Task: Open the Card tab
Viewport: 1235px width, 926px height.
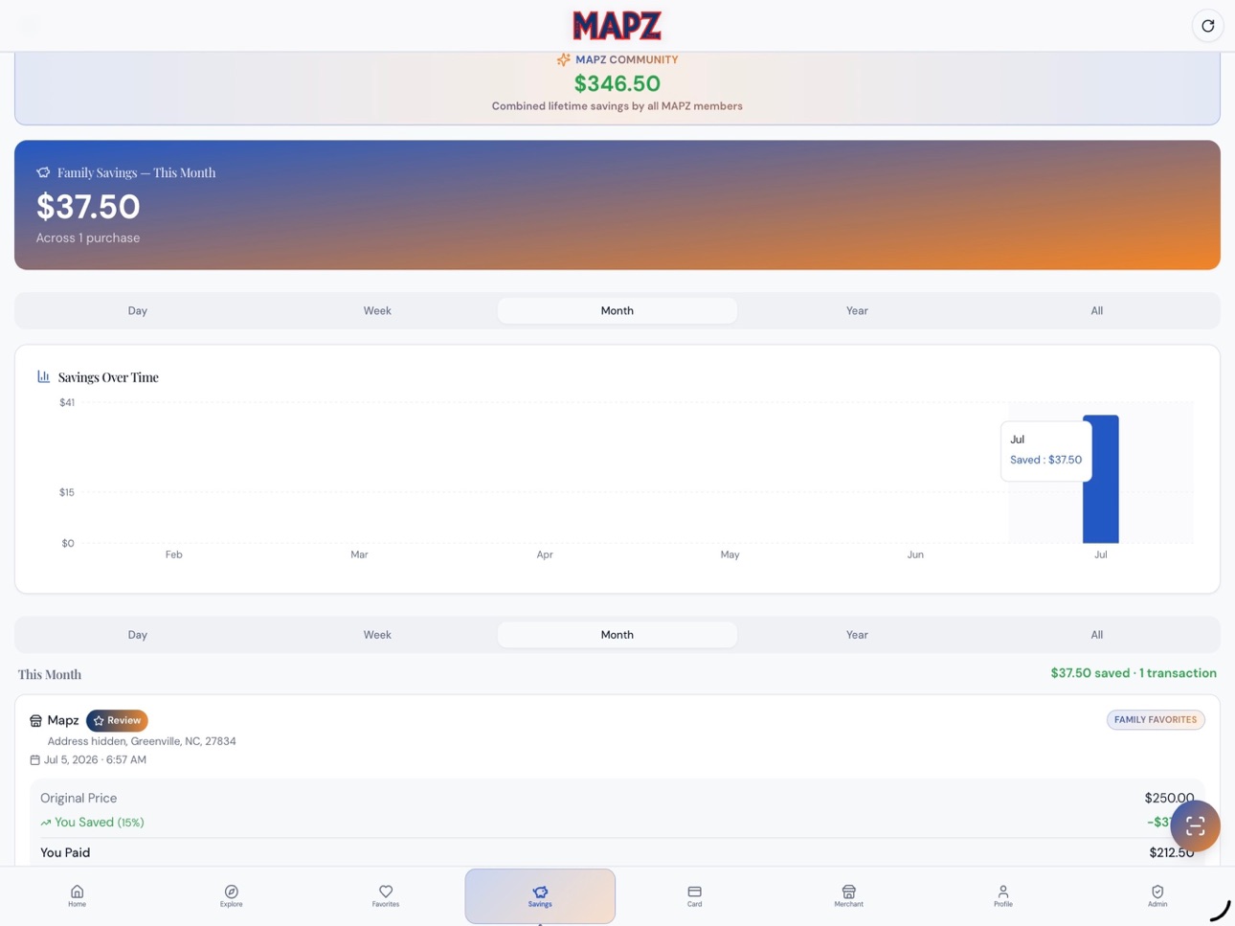Action: tap(694, 896)
